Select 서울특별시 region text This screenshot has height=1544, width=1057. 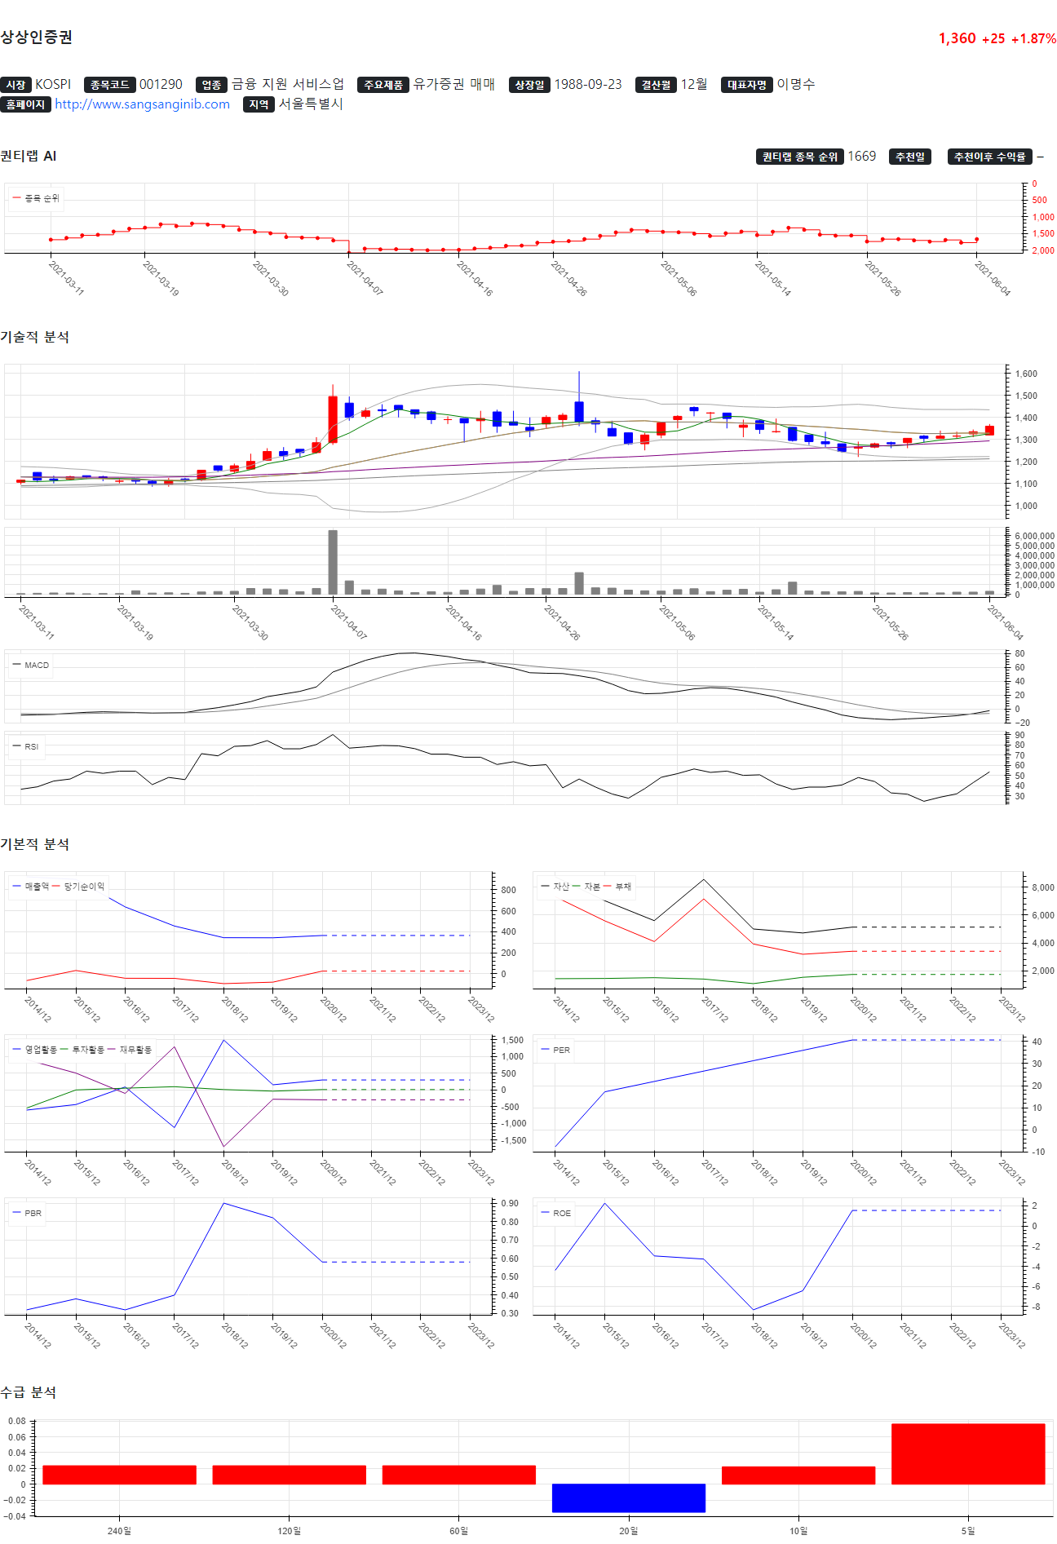pos(311,104)
